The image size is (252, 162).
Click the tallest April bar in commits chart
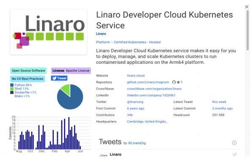pos(69,133)
